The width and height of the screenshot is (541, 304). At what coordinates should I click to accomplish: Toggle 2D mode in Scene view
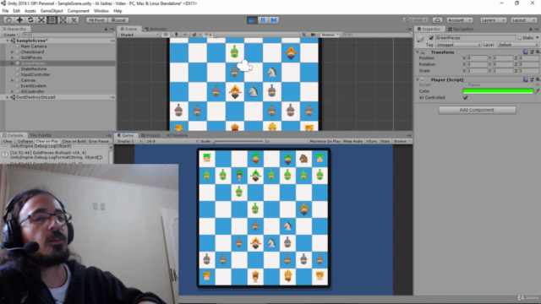click(166, 35)
